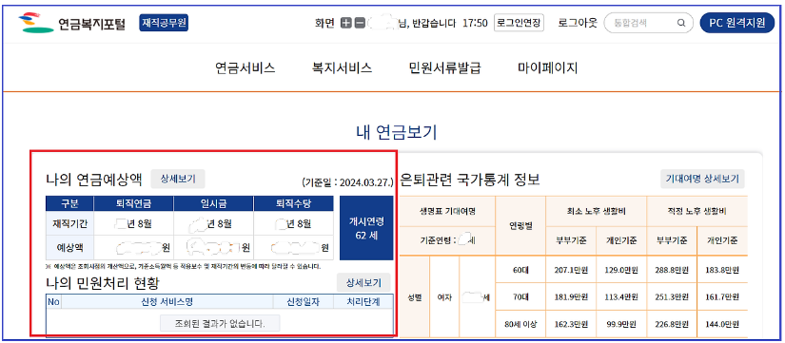Click 99.9만원 cell
Image resolution: width=785 pixels, height=343 pixels.
coord(621,323)
